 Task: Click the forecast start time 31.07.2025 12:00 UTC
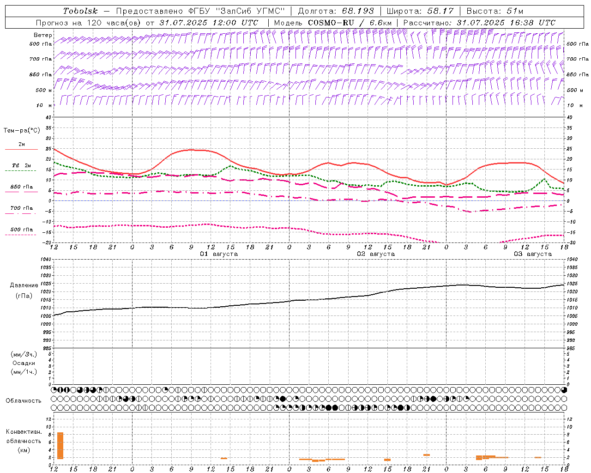click(209, 23)
